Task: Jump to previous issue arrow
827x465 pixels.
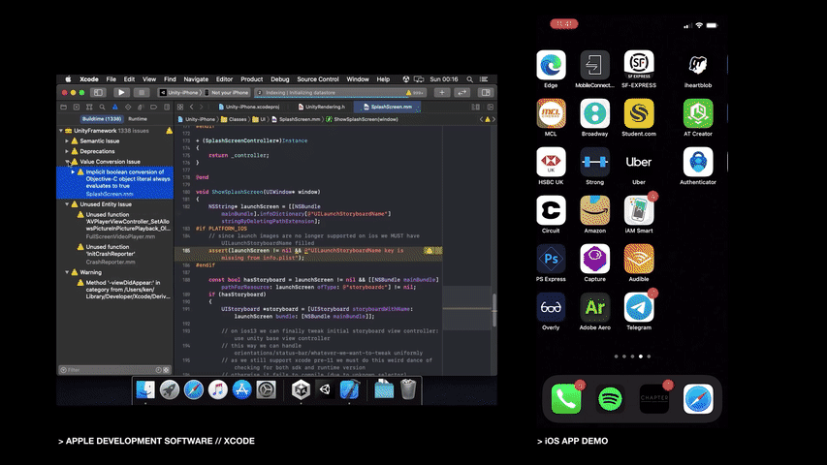Action: pyautogui.click(x=481, y=119)
